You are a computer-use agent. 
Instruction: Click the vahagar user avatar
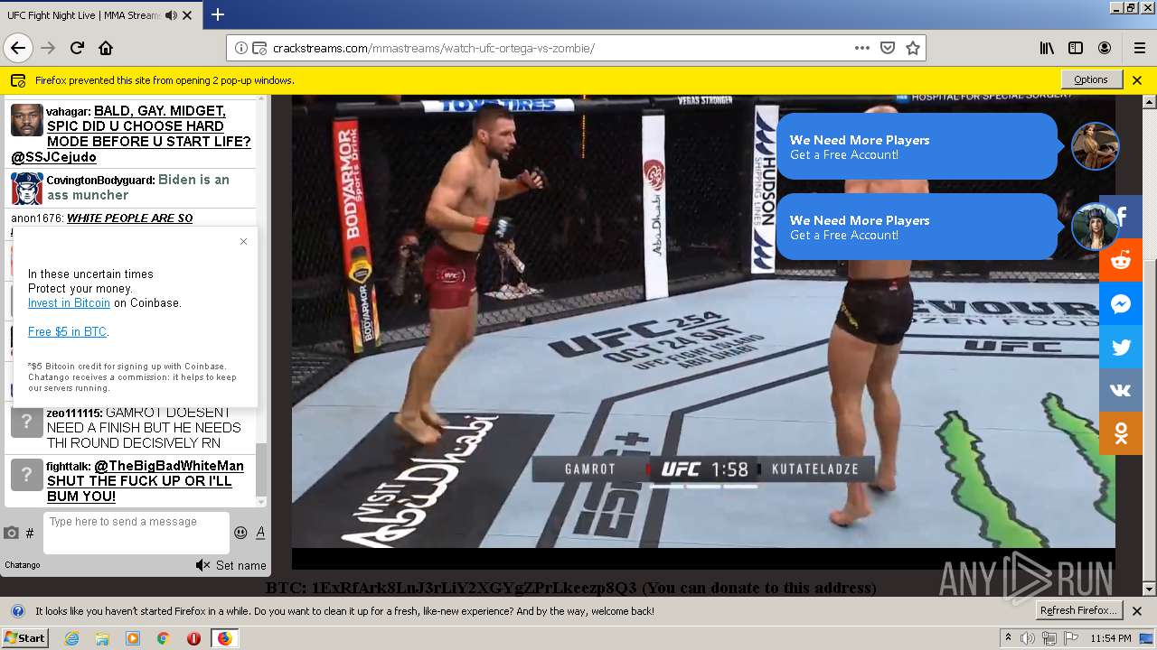tap(27, 120)
